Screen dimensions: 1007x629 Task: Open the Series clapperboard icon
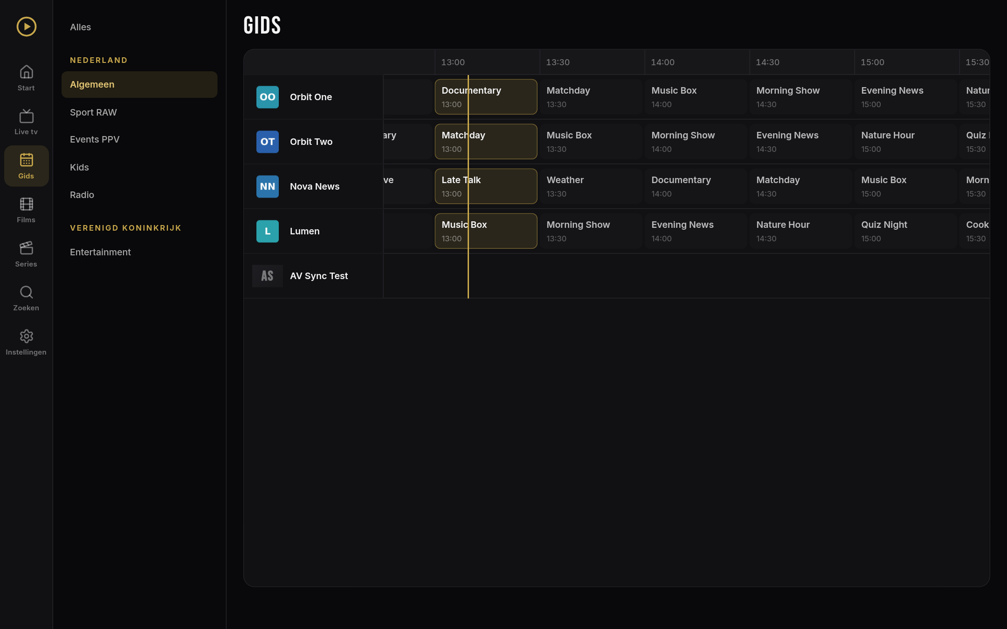27,248
